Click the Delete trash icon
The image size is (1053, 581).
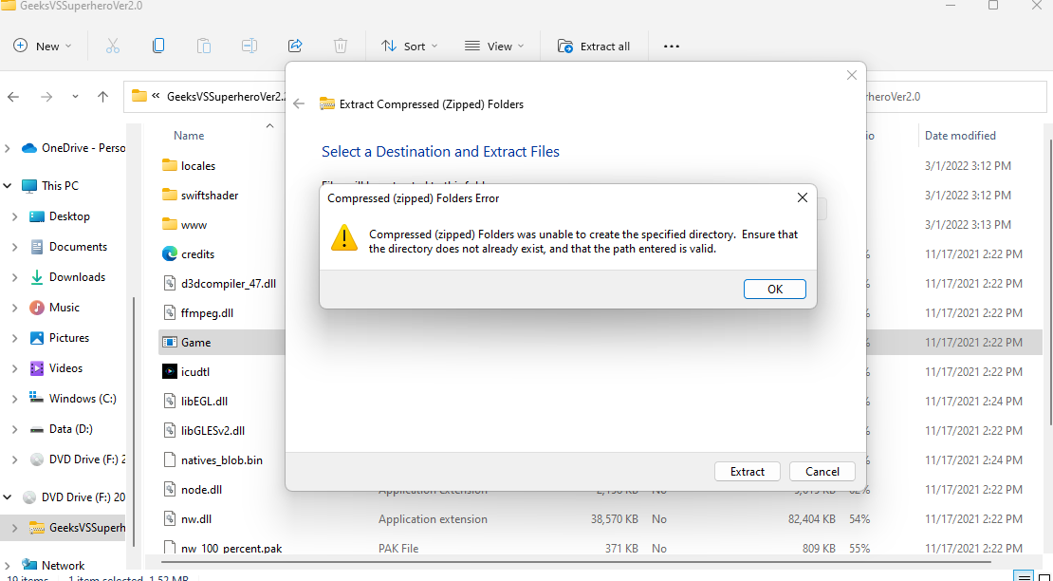click(x=341, y=46)
